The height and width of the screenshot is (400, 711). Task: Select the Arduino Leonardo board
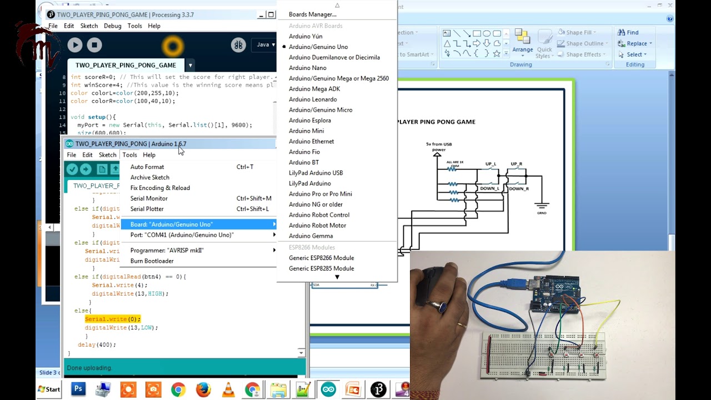coord(337,99)
